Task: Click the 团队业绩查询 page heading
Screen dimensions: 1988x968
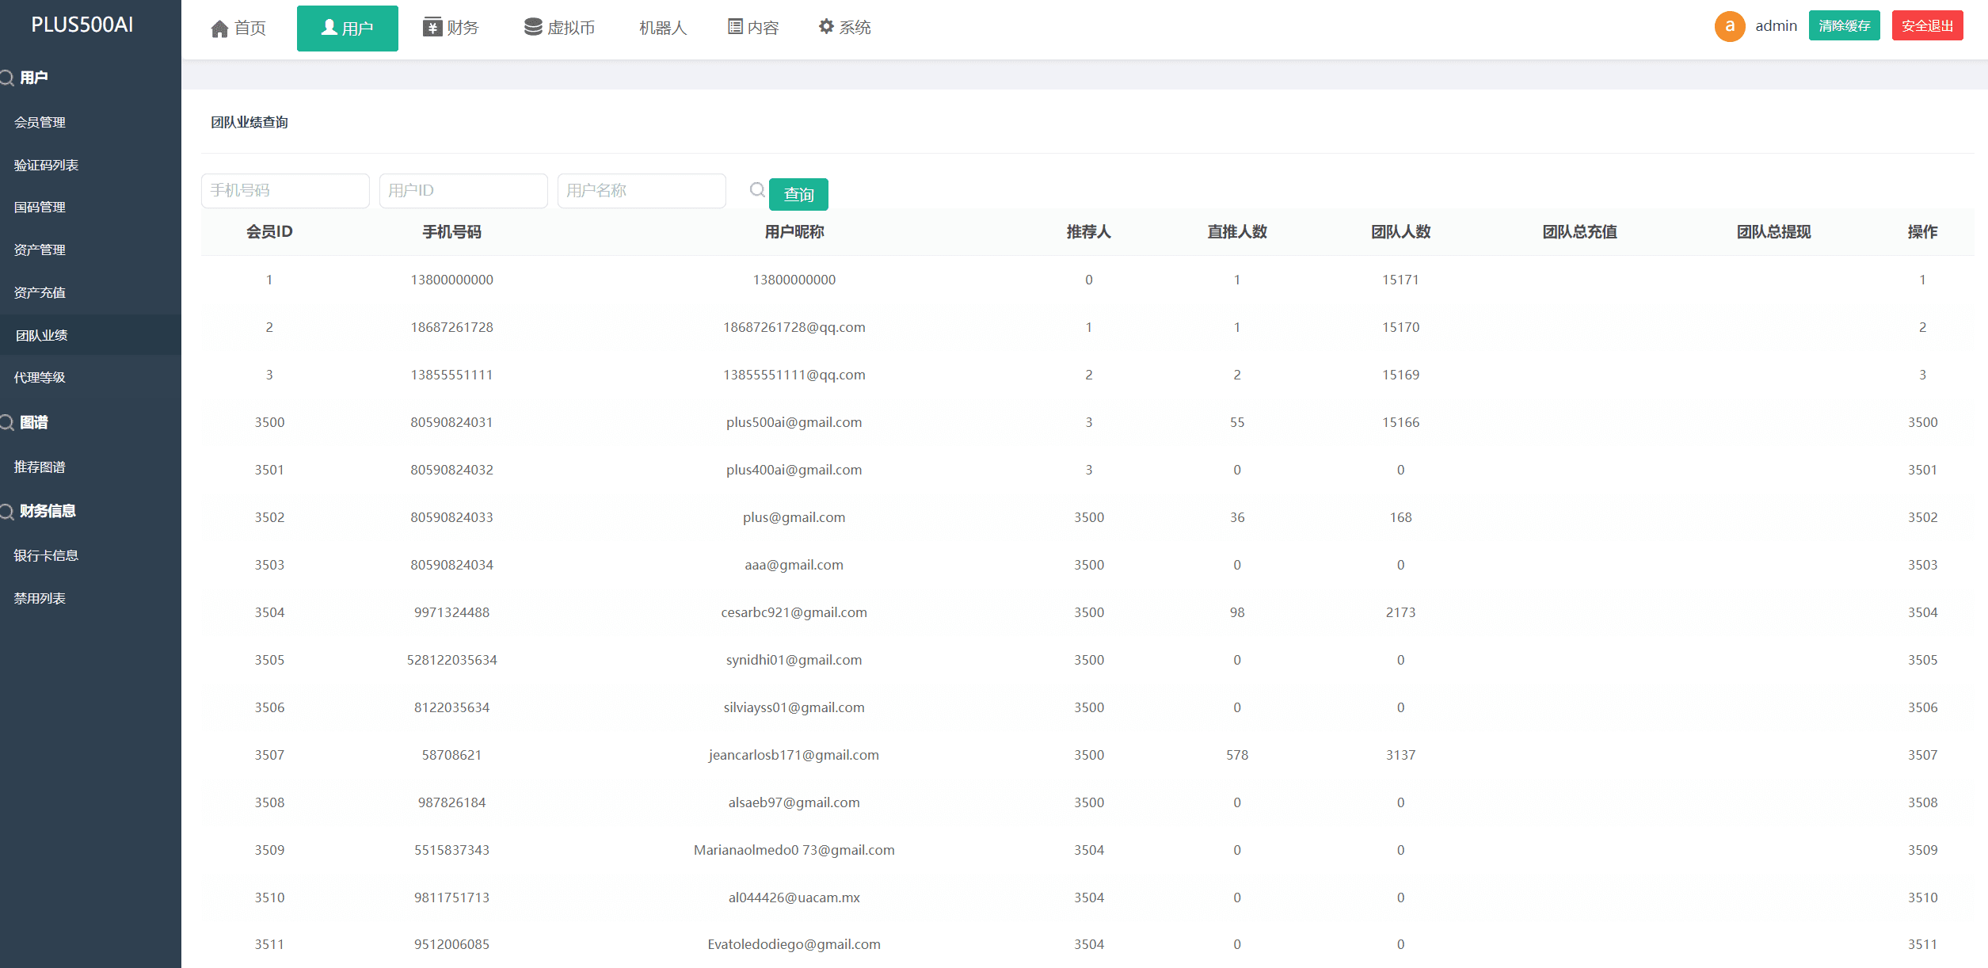Action: coord(249,122)
